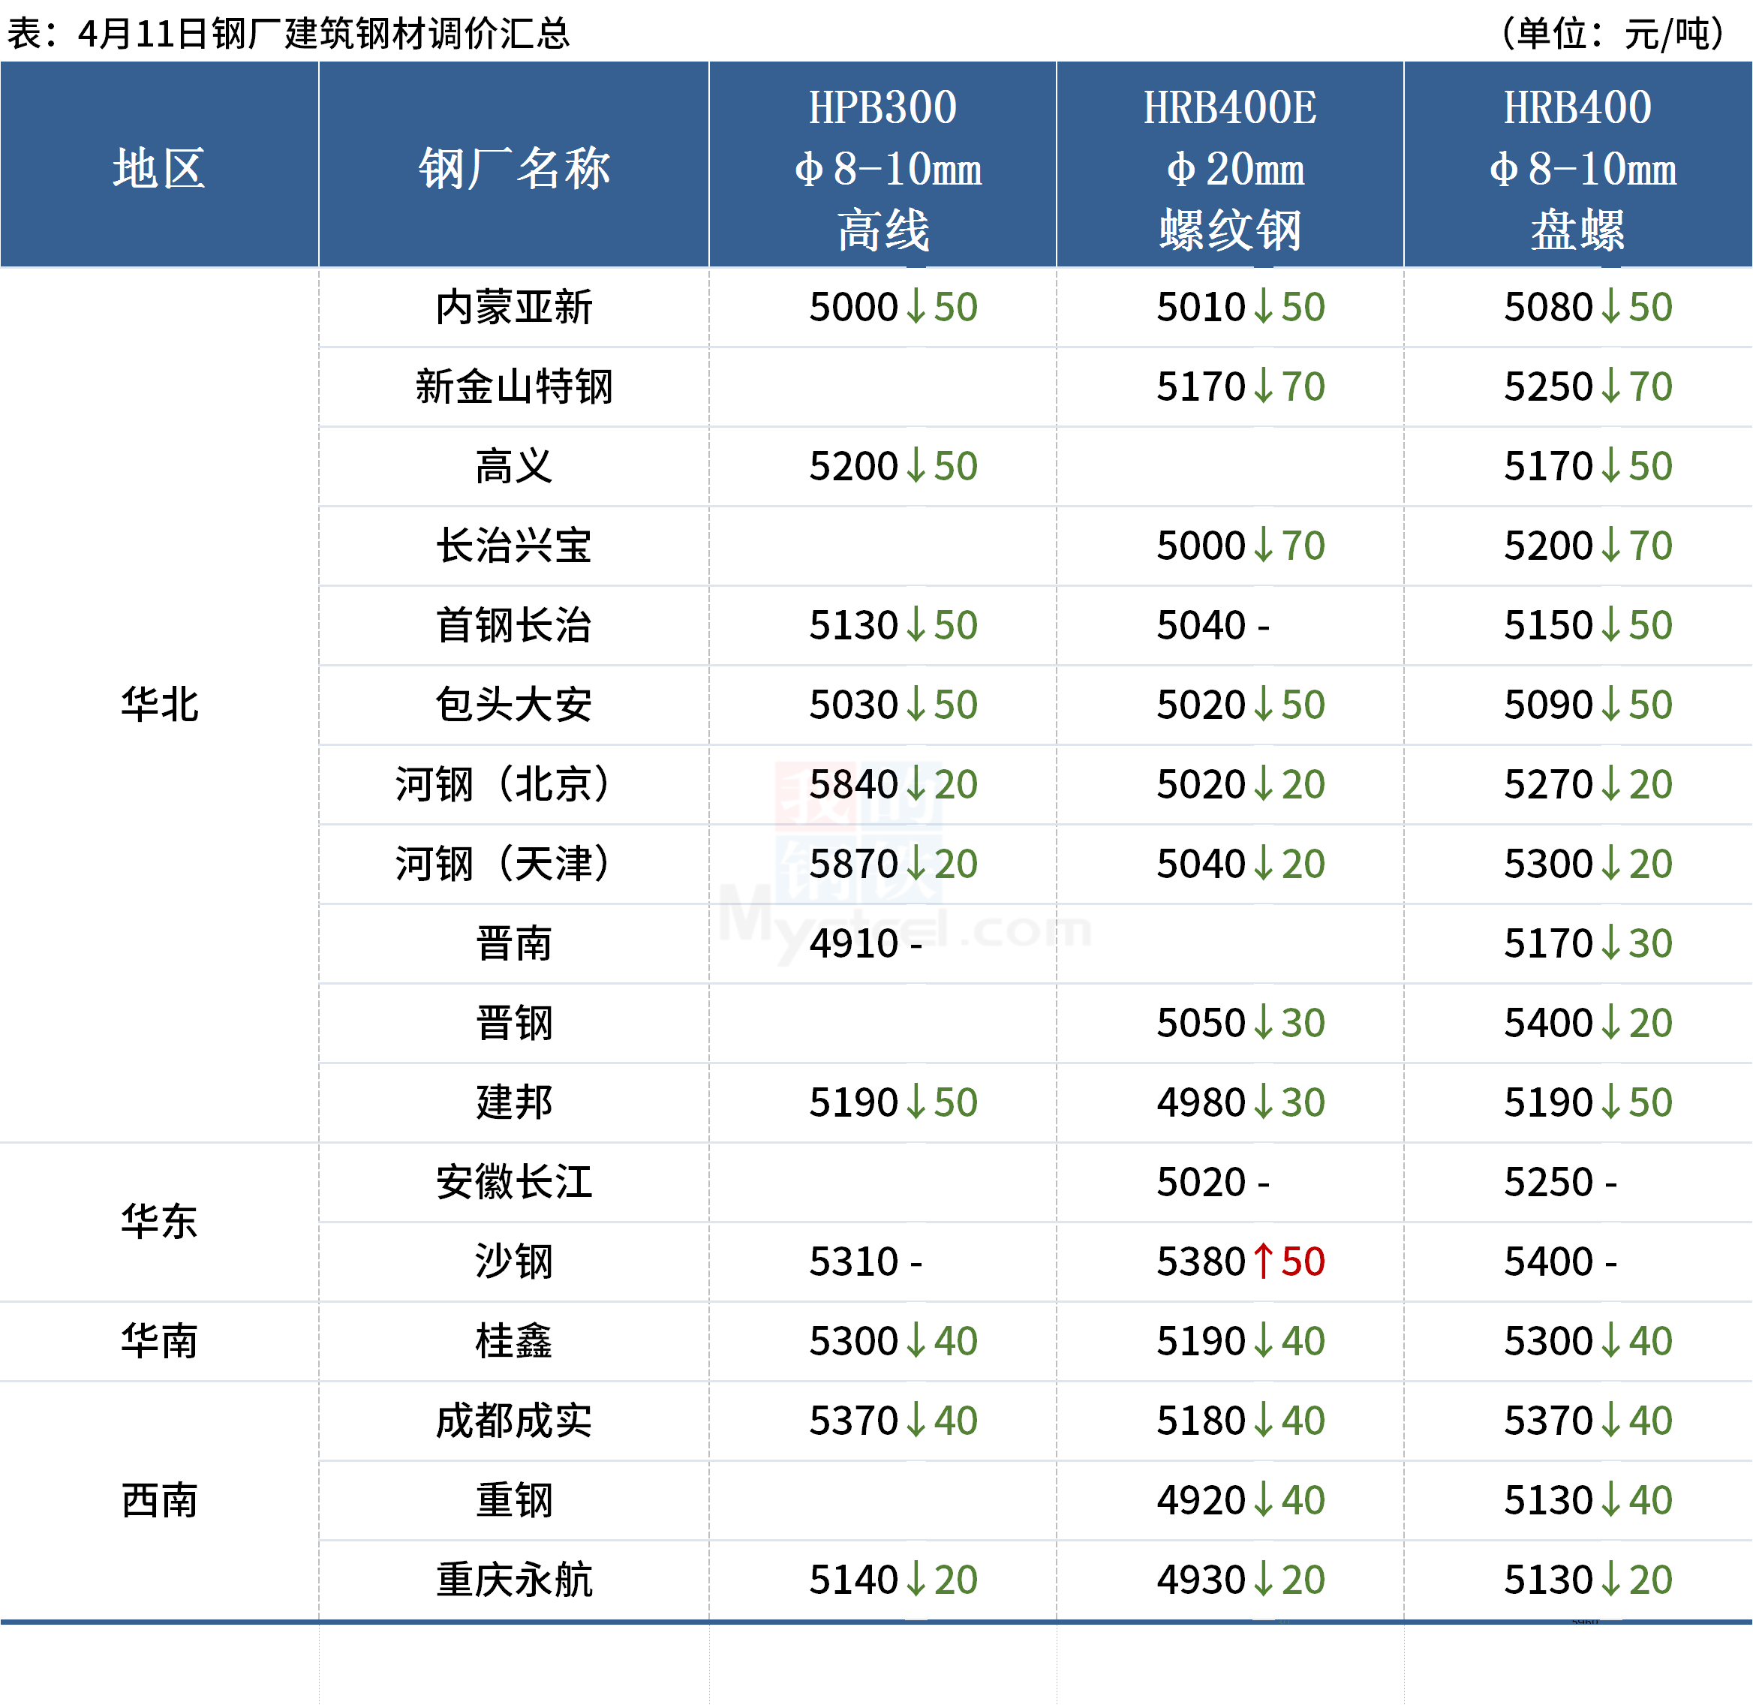Click the 建邦 mill name

point(514,1102)
